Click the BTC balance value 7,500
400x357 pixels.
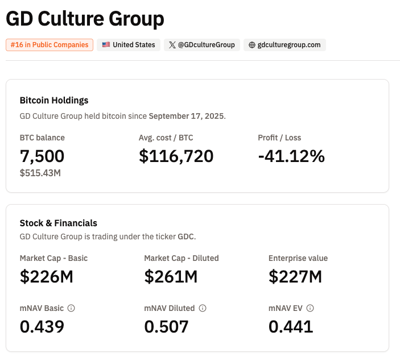(42, 156)
